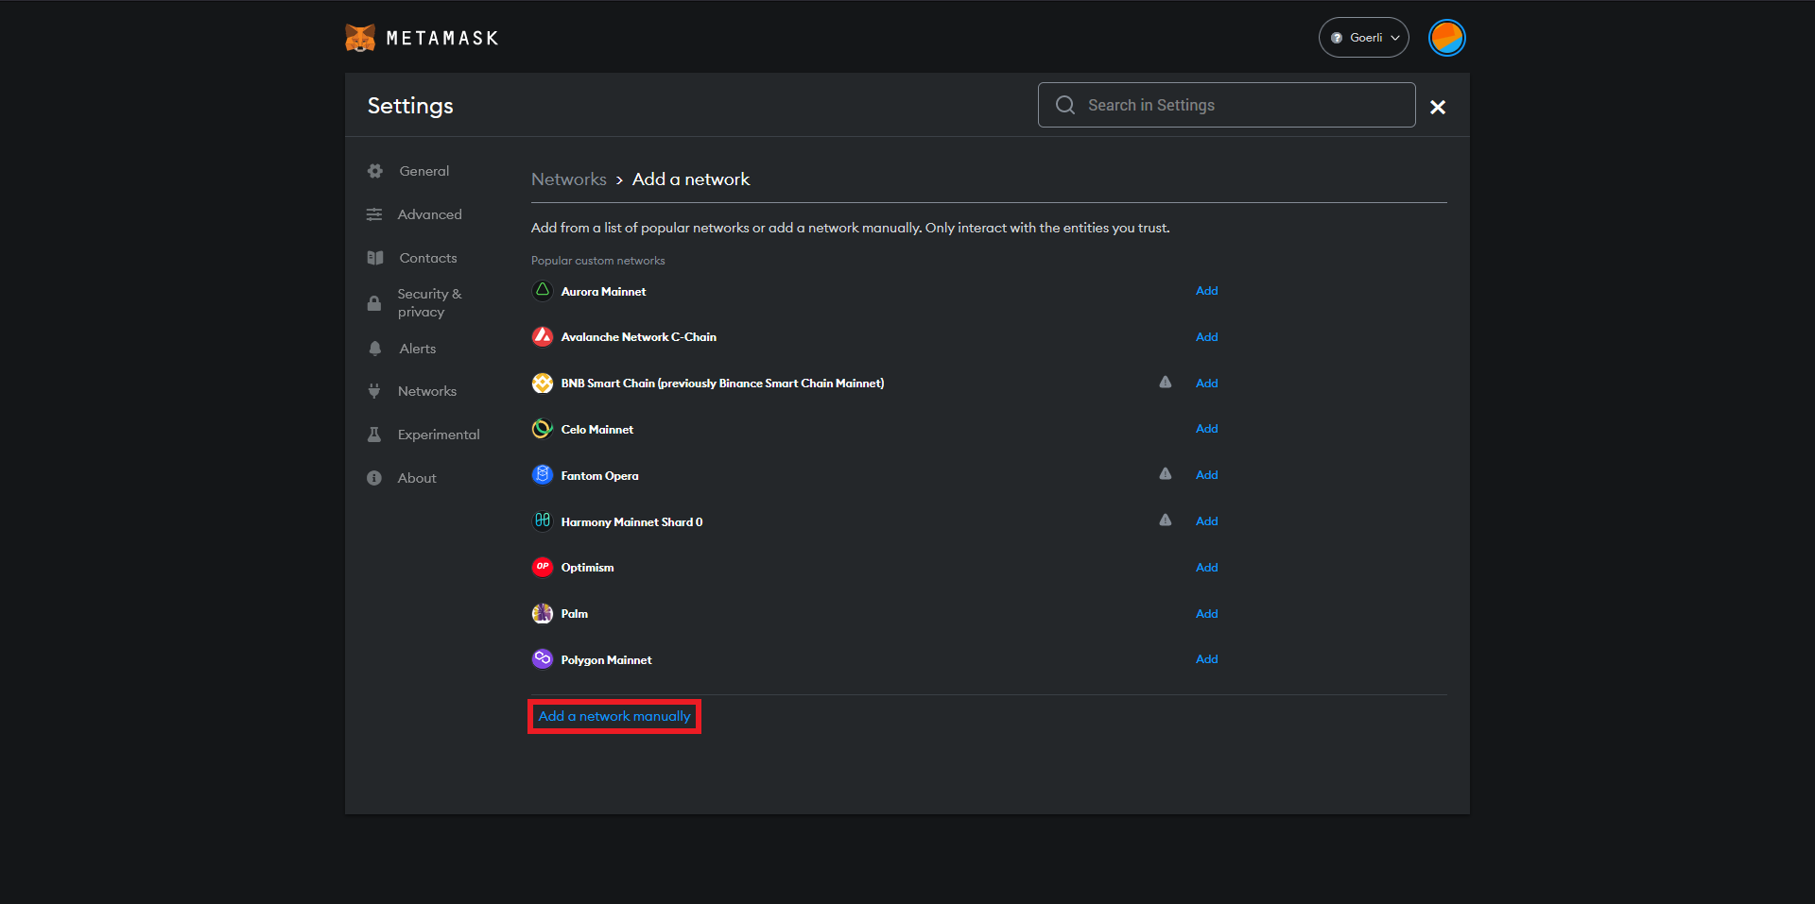Click the MetaMask fox logo
This screenshot has width=1815, height=904.
pos(360,38)
